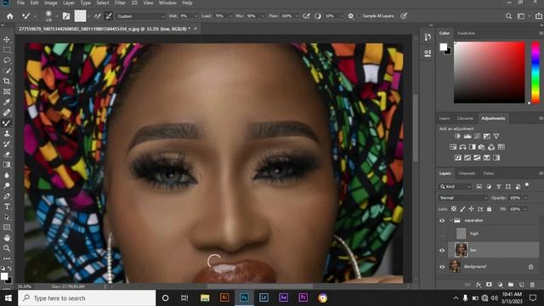Select the Clone Stamp tool

[x=7, y=133]
